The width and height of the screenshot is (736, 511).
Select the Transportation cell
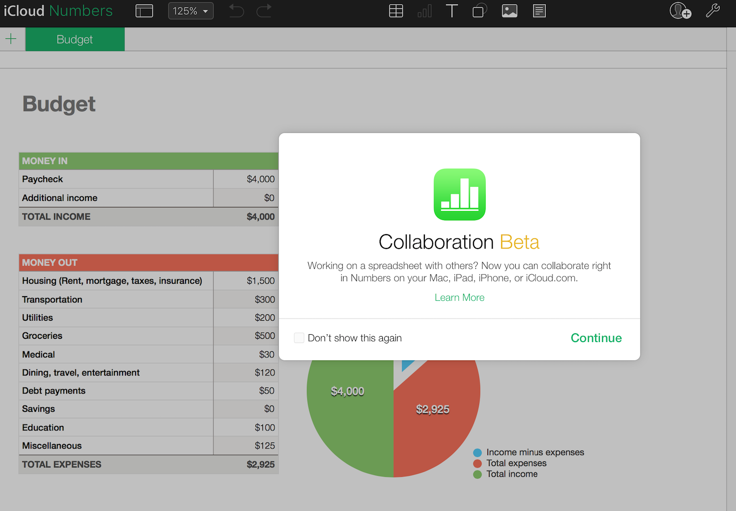(116, 299)
